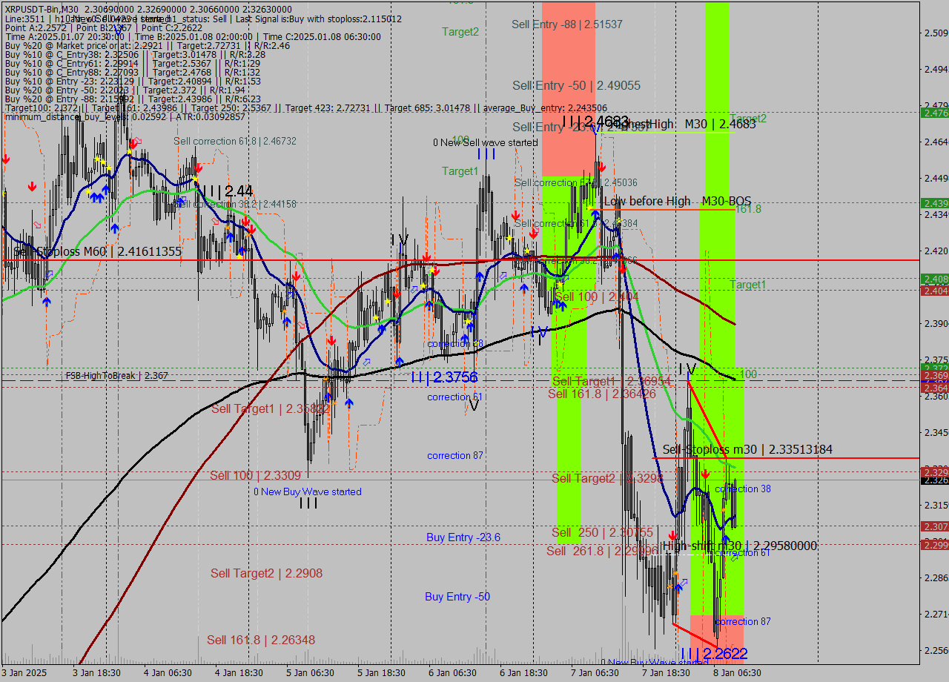Select the 2.509 price axis value
The width and height of the screenshot is (949, 682).
935,33
